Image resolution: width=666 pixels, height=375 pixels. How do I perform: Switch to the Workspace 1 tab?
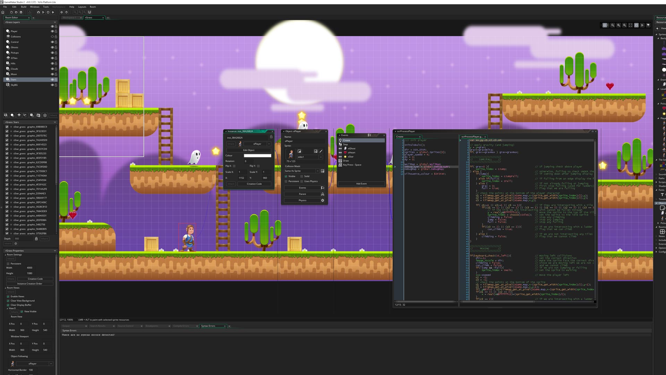coord(70,17)
